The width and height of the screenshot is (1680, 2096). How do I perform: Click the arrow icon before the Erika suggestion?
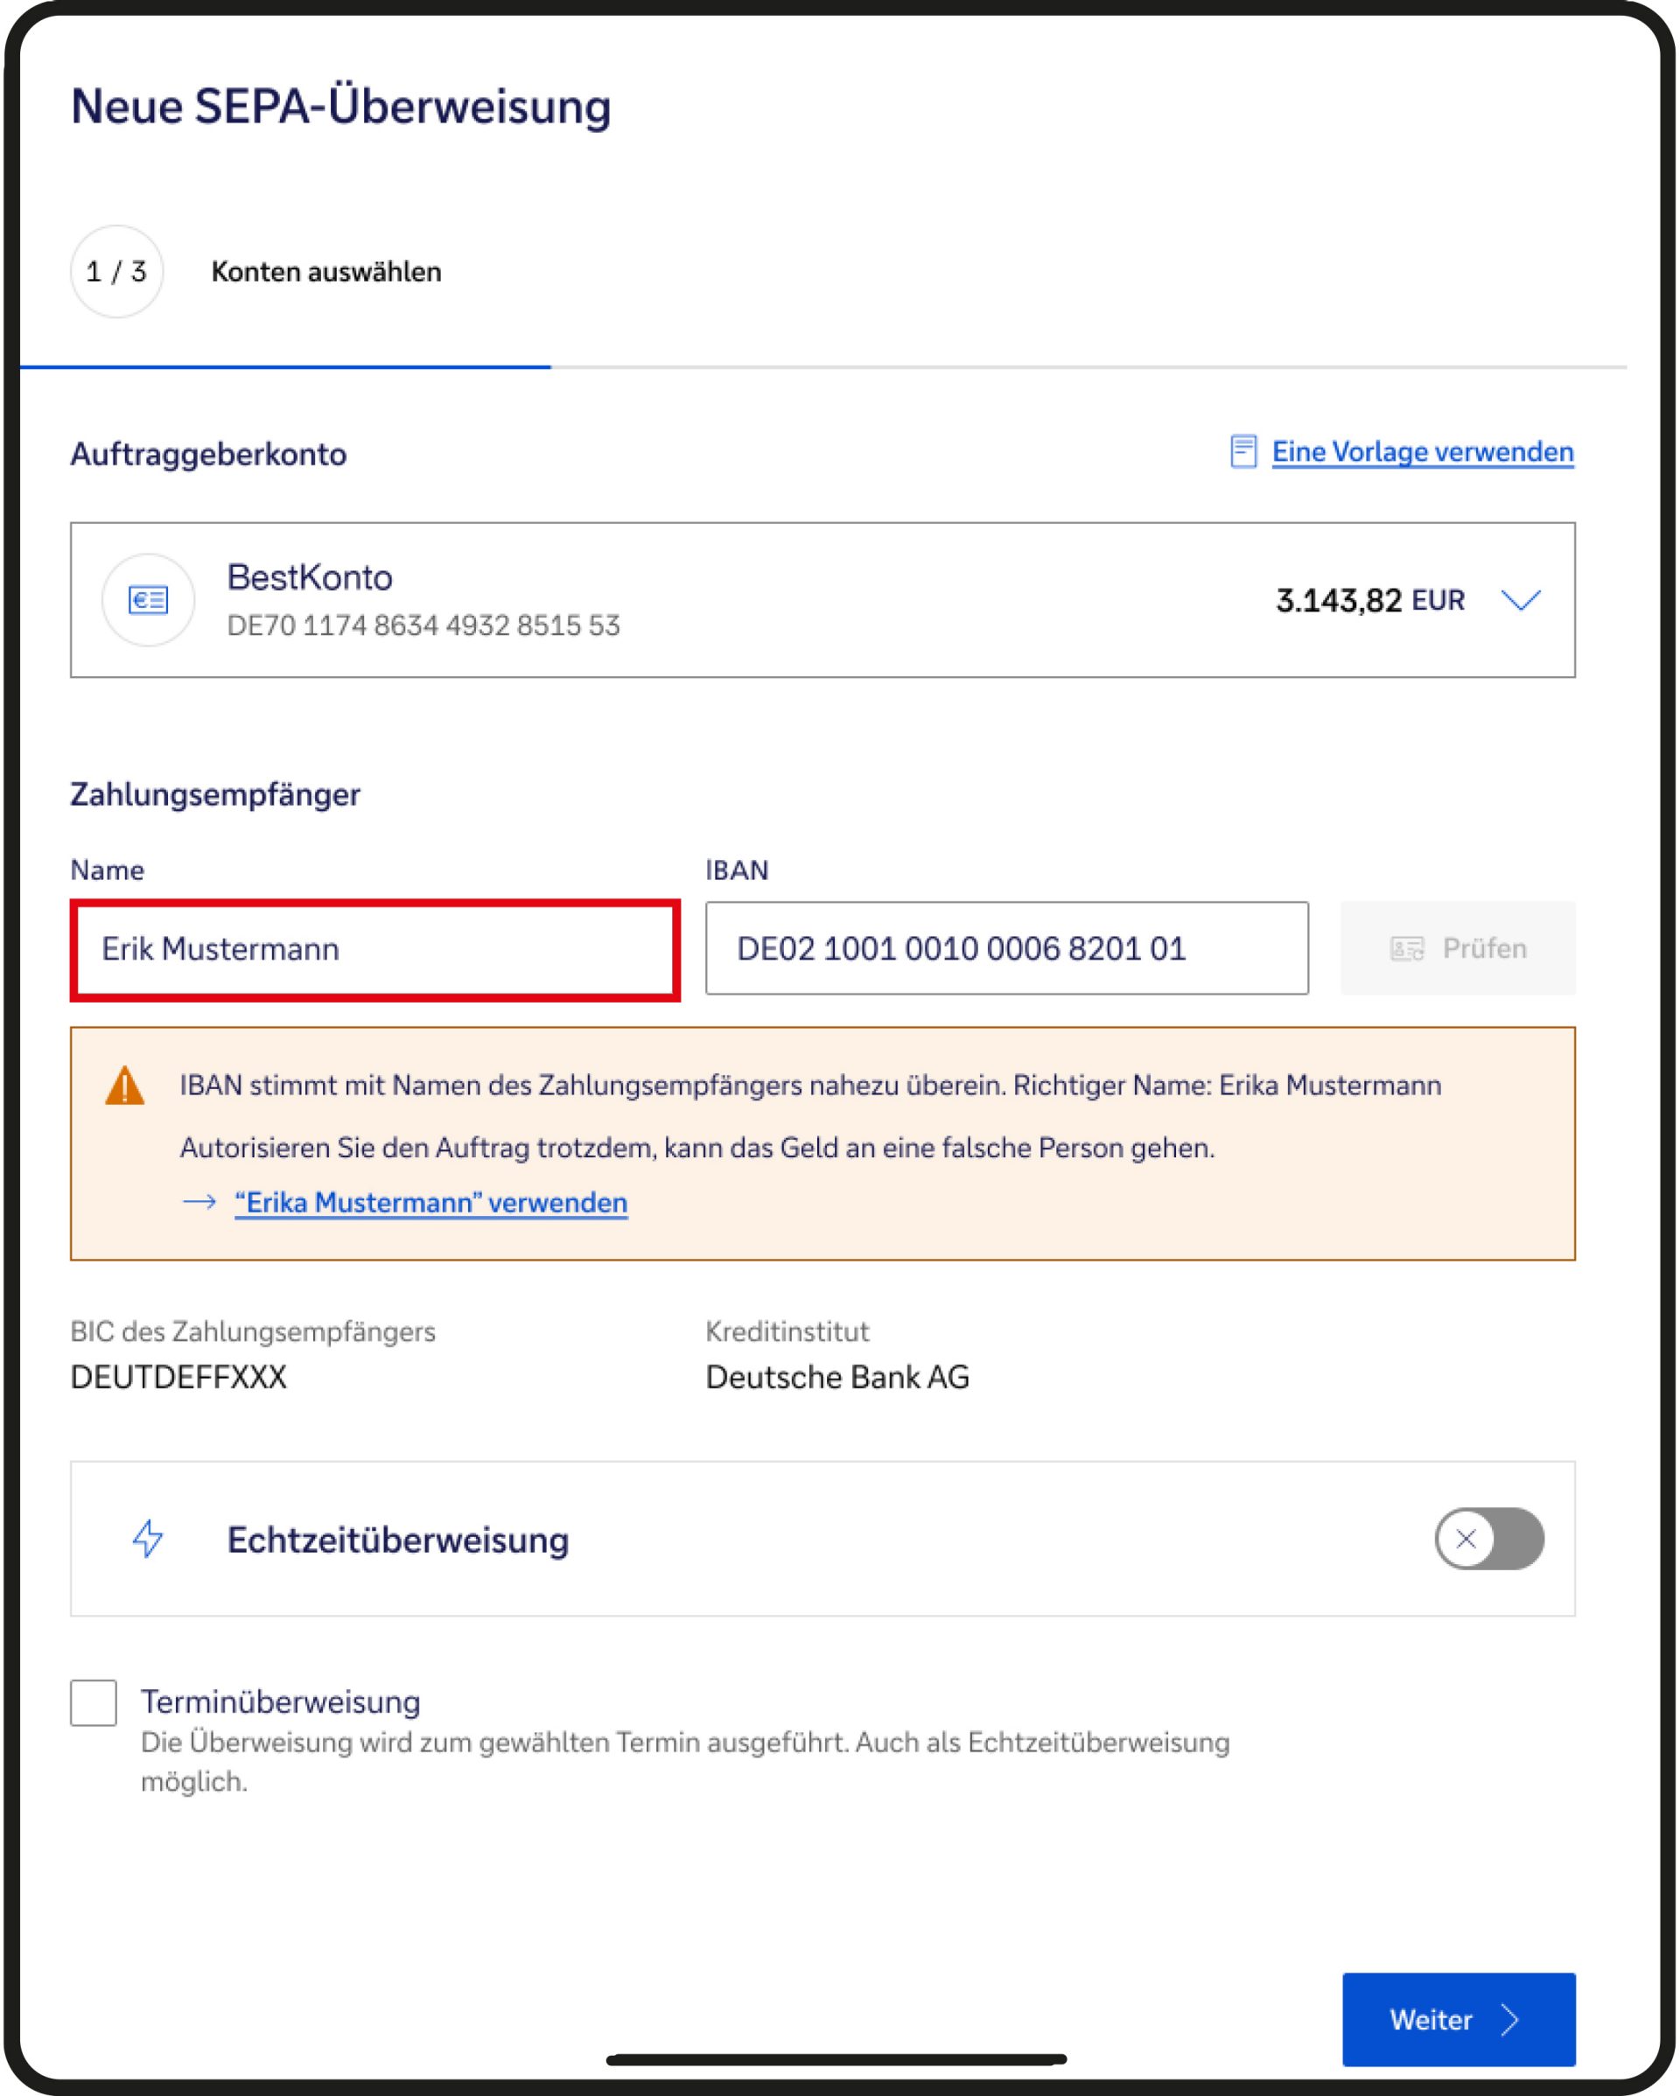(199, 1203)
